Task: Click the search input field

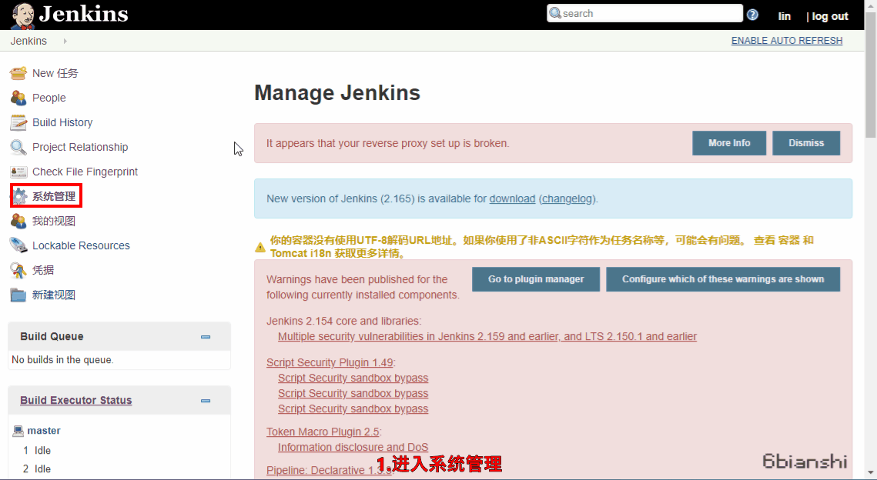Action: pos(645,13)
